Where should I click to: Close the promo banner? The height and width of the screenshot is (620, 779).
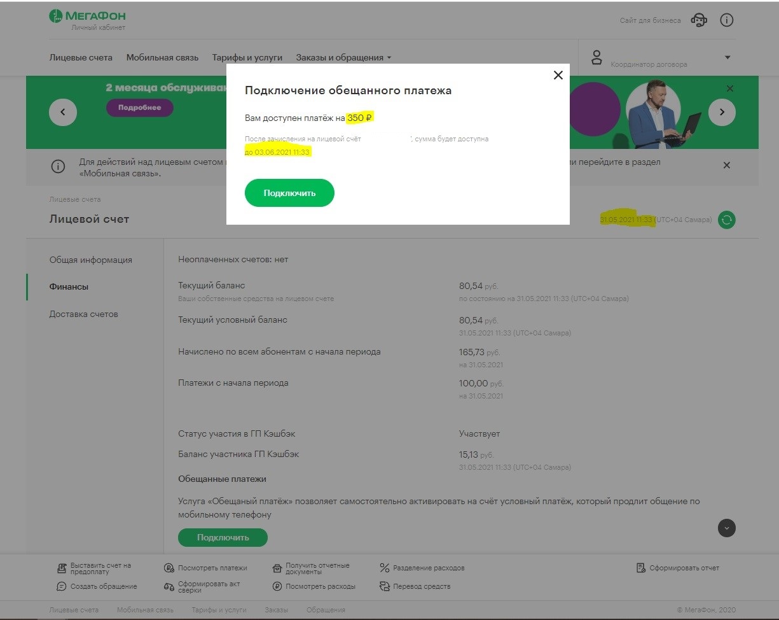[729, 88]
